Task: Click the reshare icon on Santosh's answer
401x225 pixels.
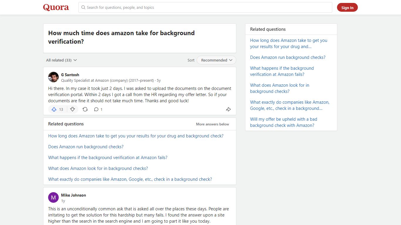Action: 85,109
